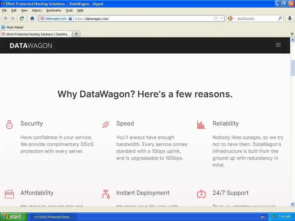Click the Speed heading
Image resolution: width=295 pixels, height=221 pixels.
tap(125, 123)
